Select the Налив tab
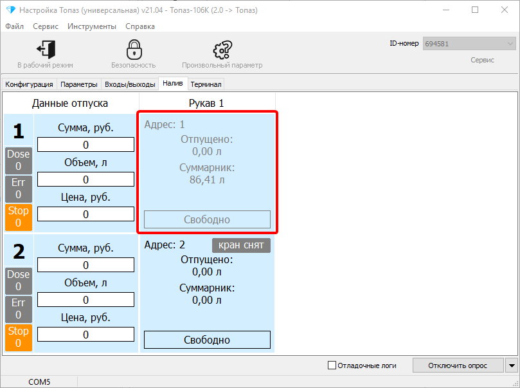Image resolution: width=520 pixels, height=388 pixels. 173,83
